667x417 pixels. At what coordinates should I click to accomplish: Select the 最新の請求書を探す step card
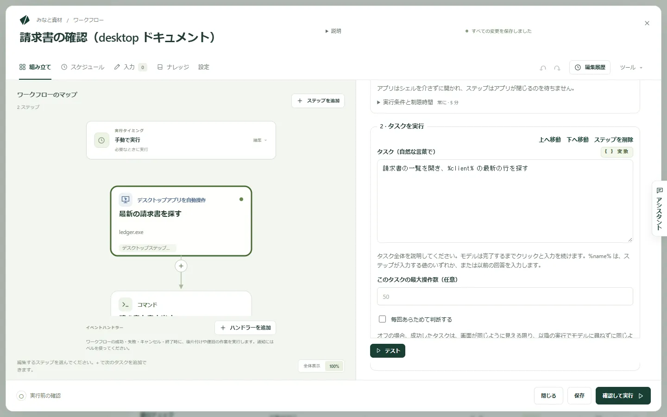181,221
